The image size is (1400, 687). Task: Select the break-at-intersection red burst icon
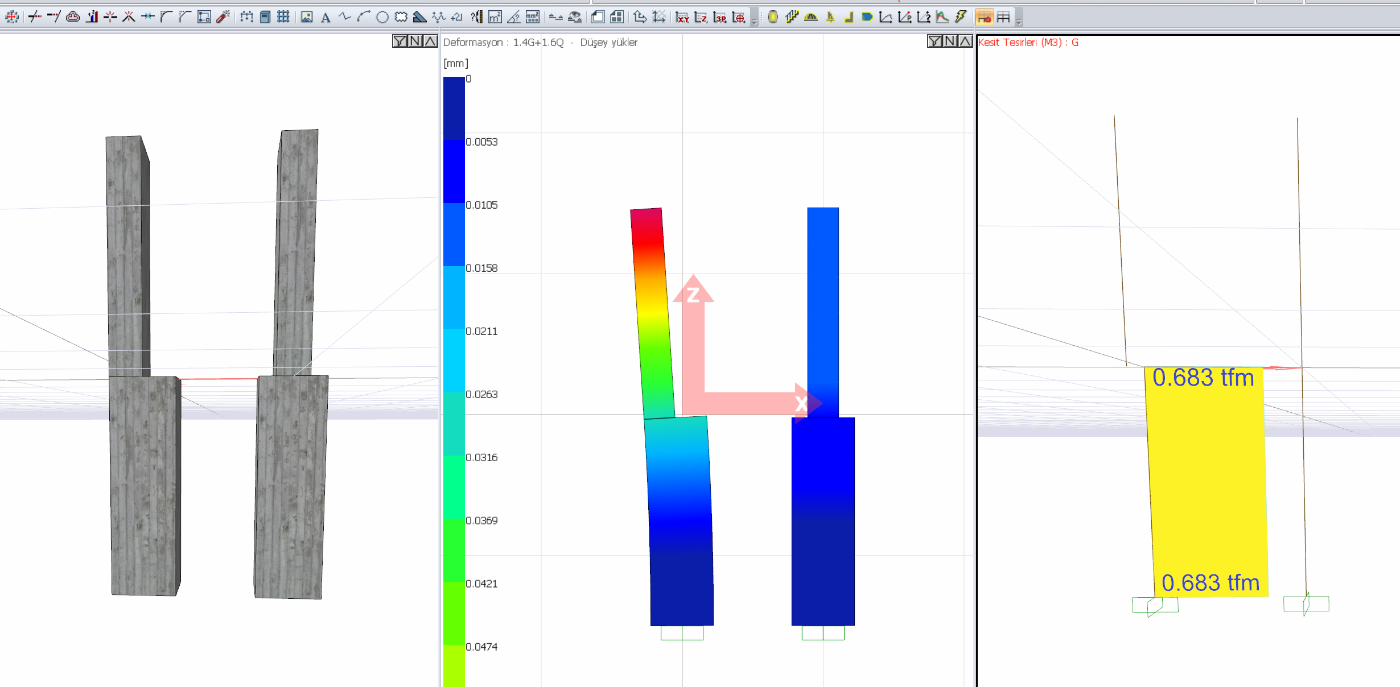110,17
